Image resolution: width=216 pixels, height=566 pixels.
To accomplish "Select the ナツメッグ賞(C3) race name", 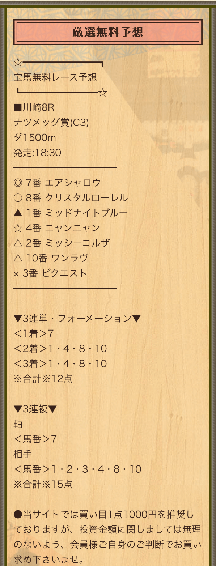I will 51,123.
